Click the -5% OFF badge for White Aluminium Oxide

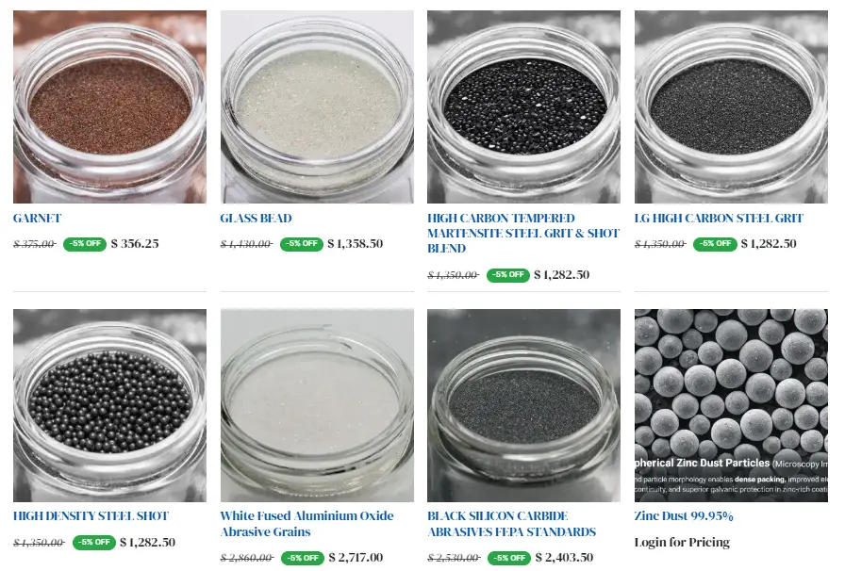(x=303, y=558)
